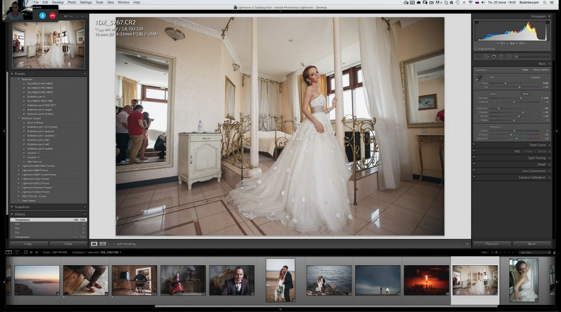The width and height of the screenshot is (561, 312).
Task: Collapse the Basic panel
Action: click(549, 64)
